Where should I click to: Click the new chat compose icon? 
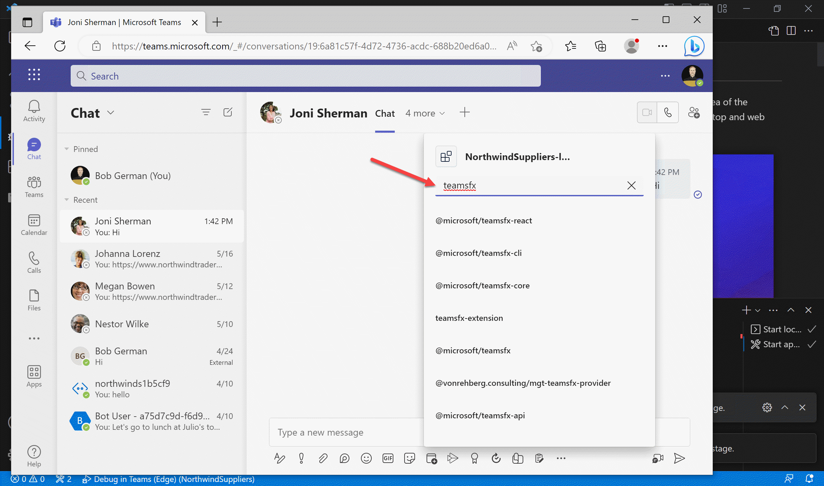point(228,112)
